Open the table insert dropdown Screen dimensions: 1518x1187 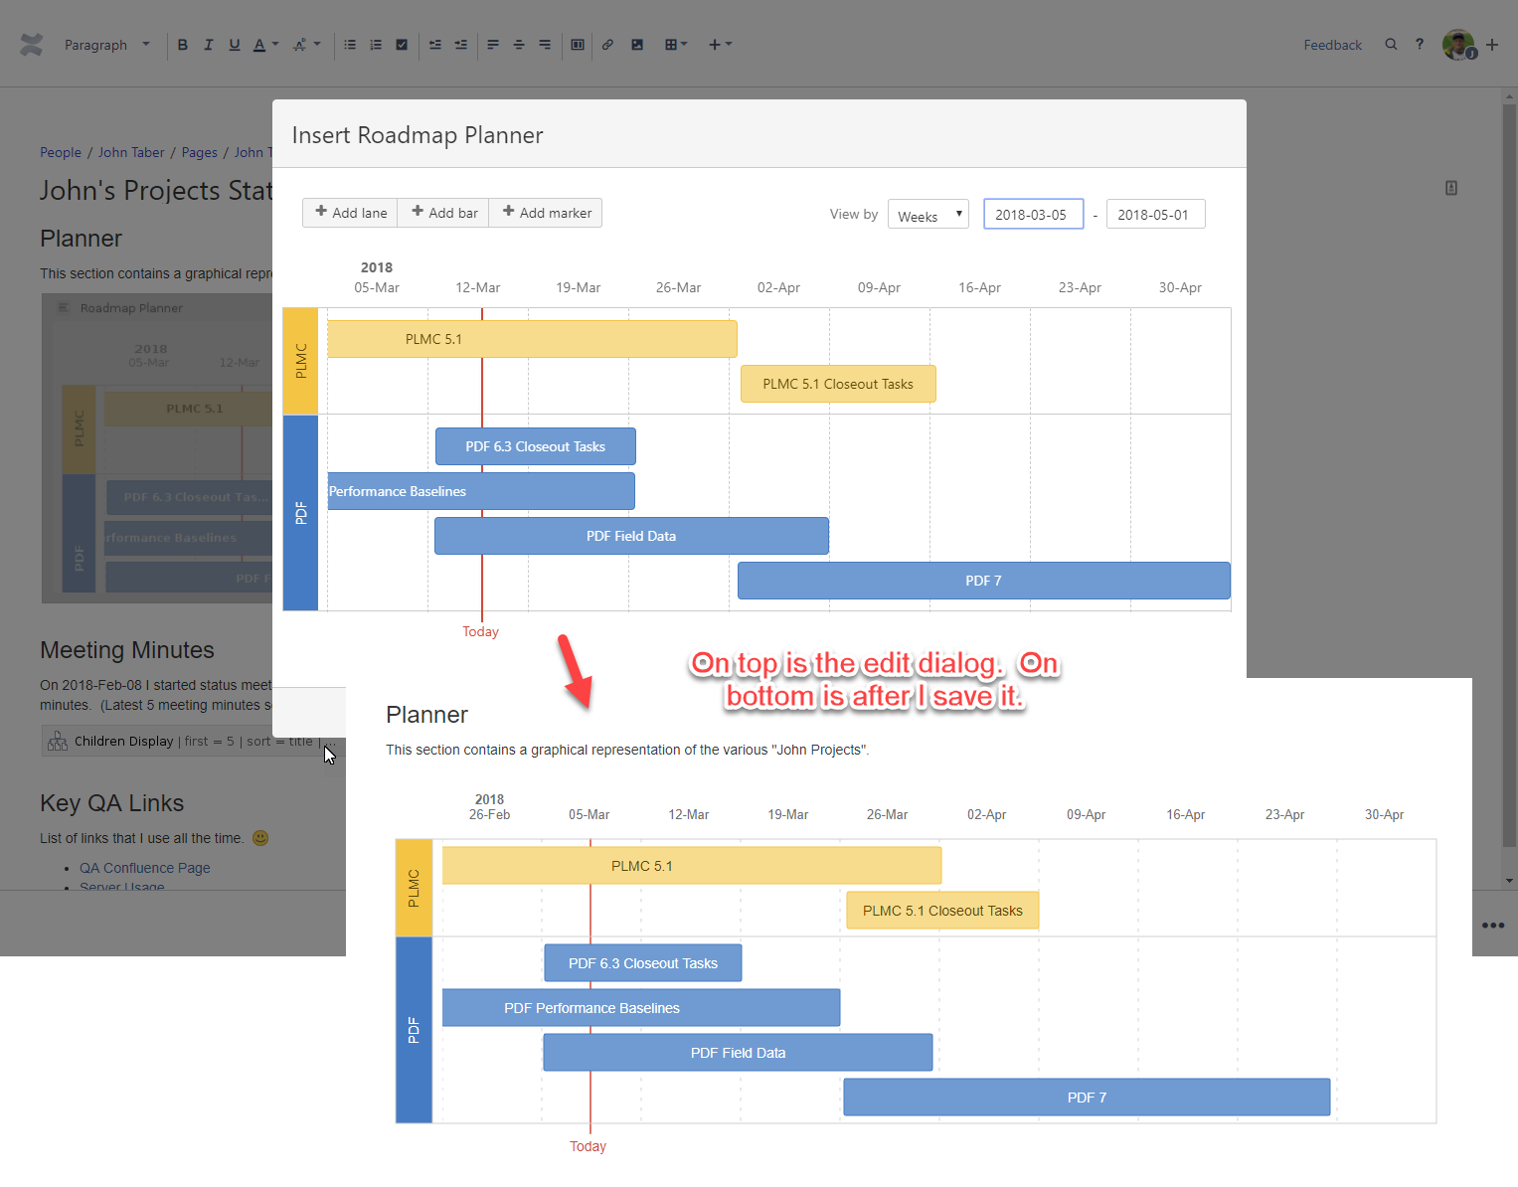tap(676, 45)
